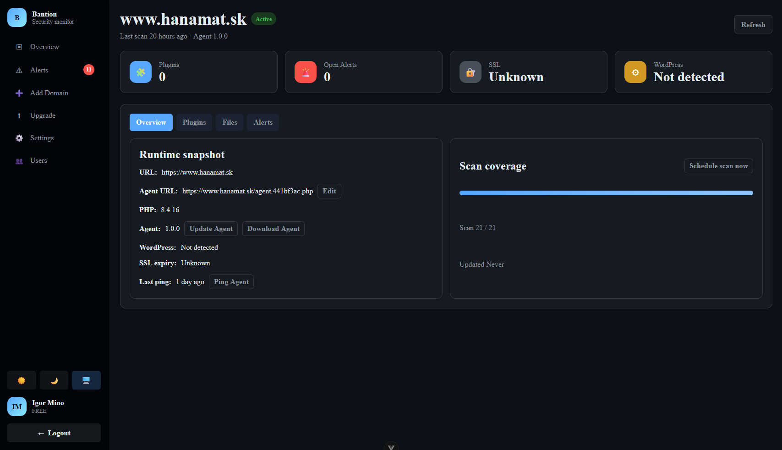
Task: Click the Plugins puzzle piece icon
Action: pyautogui.click(x=141, y=72)
